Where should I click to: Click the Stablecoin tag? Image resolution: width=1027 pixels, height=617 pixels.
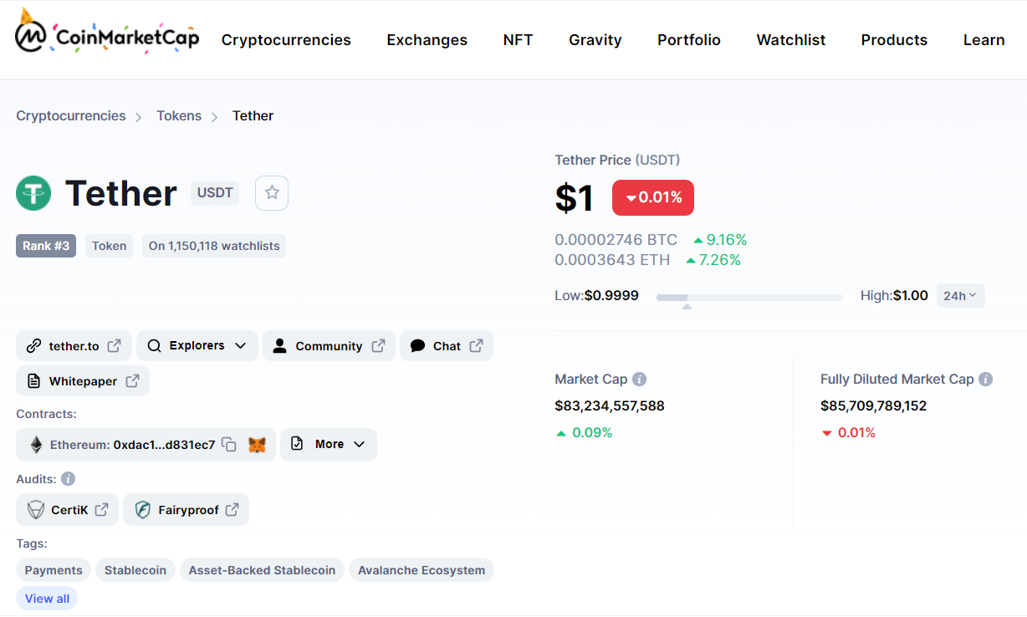(x=135, y=570)
